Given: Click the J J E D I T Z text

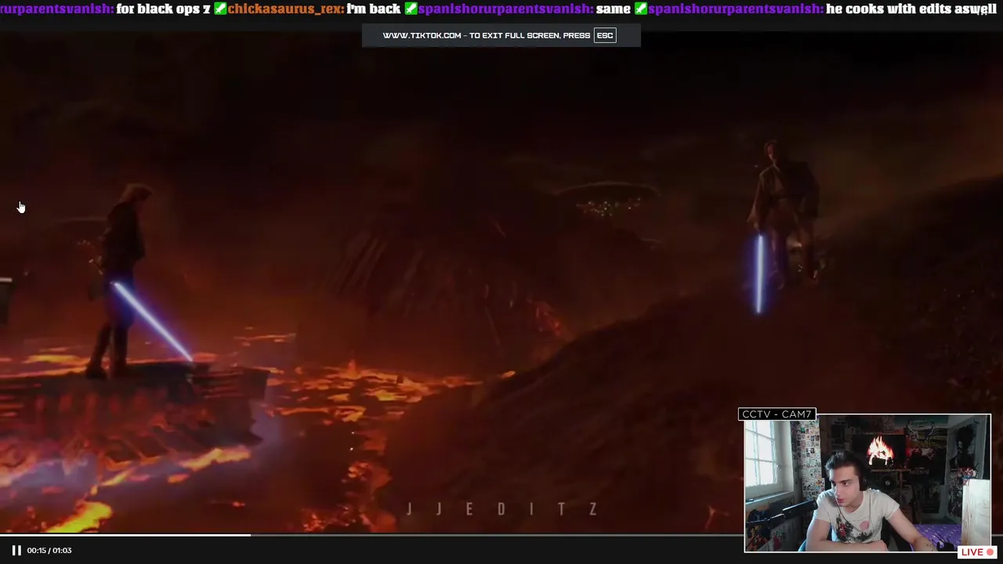Looking at the screenshot, I should click(501, 509).
